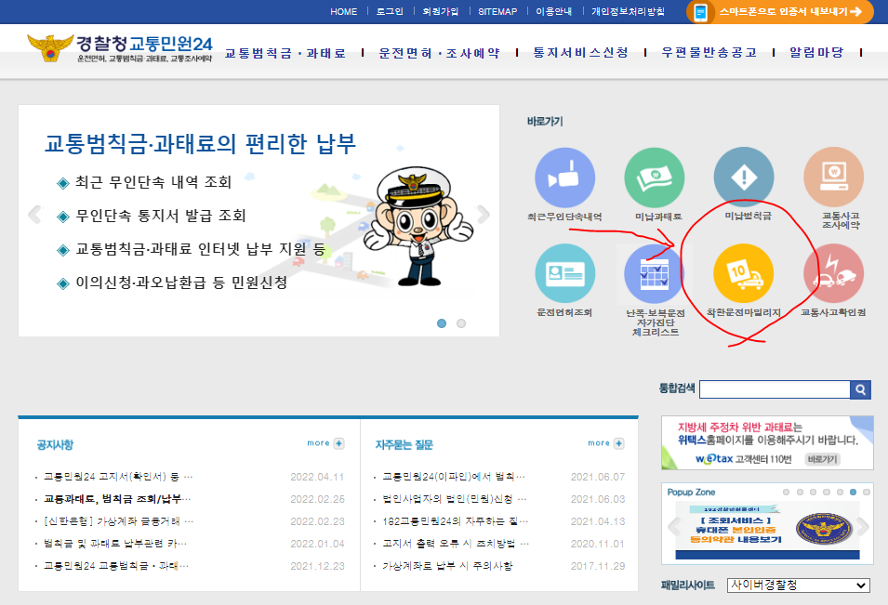888x605 pixels.
Task: Open the 교통사고확인원 crash icon
Action: coord(833,274)
